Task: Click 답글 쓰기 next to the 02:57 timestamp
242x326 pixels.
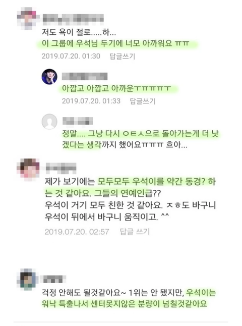Action: pyautogui.click(x=135, y=232)
